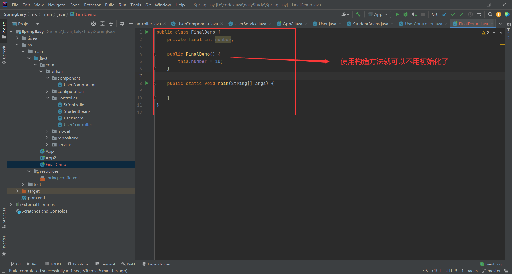This screenshot has height=274, width=512.
Task: Click Git Update Project arrow icon
Action: [444, 14]
